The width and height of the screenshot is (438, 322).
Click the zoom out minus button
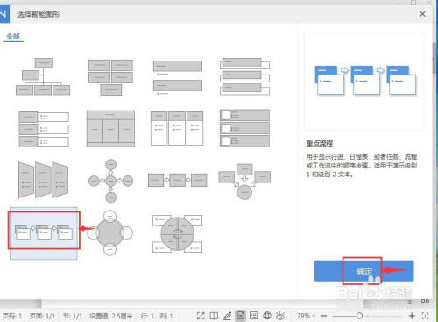click(323, 316)
